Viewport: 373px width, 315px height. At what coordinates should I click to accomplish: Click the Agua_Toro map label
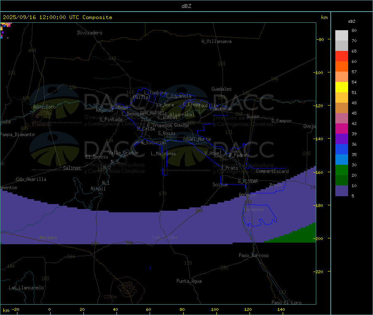click(x=44, y=107)
